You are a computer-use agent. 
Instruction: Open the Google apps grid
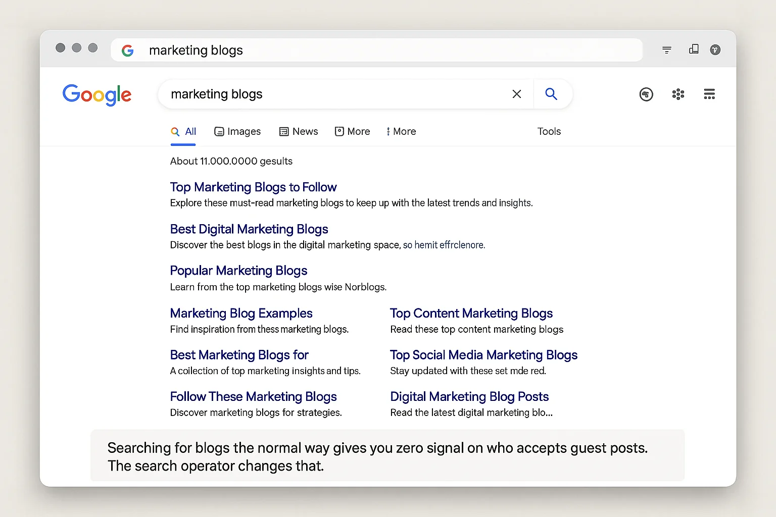pos(678,94)
